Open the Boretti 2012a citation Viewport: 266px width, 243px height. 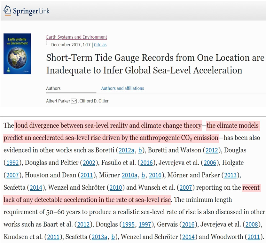[x=126, y=150]
